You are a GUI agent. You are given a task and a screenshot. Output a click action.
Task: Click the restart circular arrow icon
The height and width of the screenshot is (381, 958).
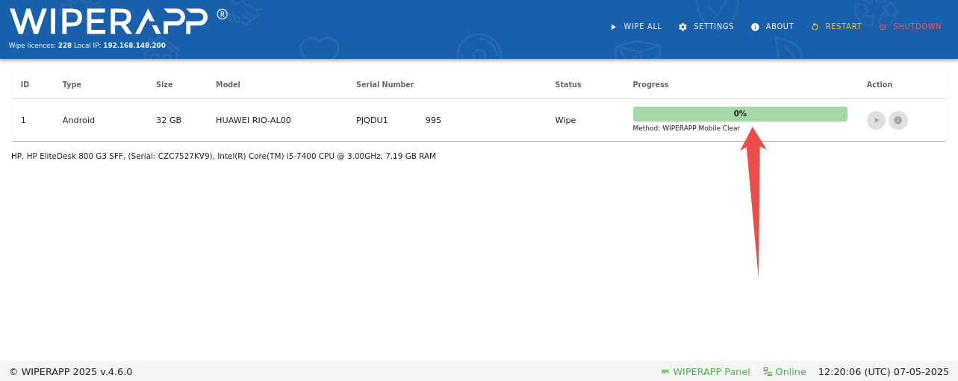[x=815, y=27]
